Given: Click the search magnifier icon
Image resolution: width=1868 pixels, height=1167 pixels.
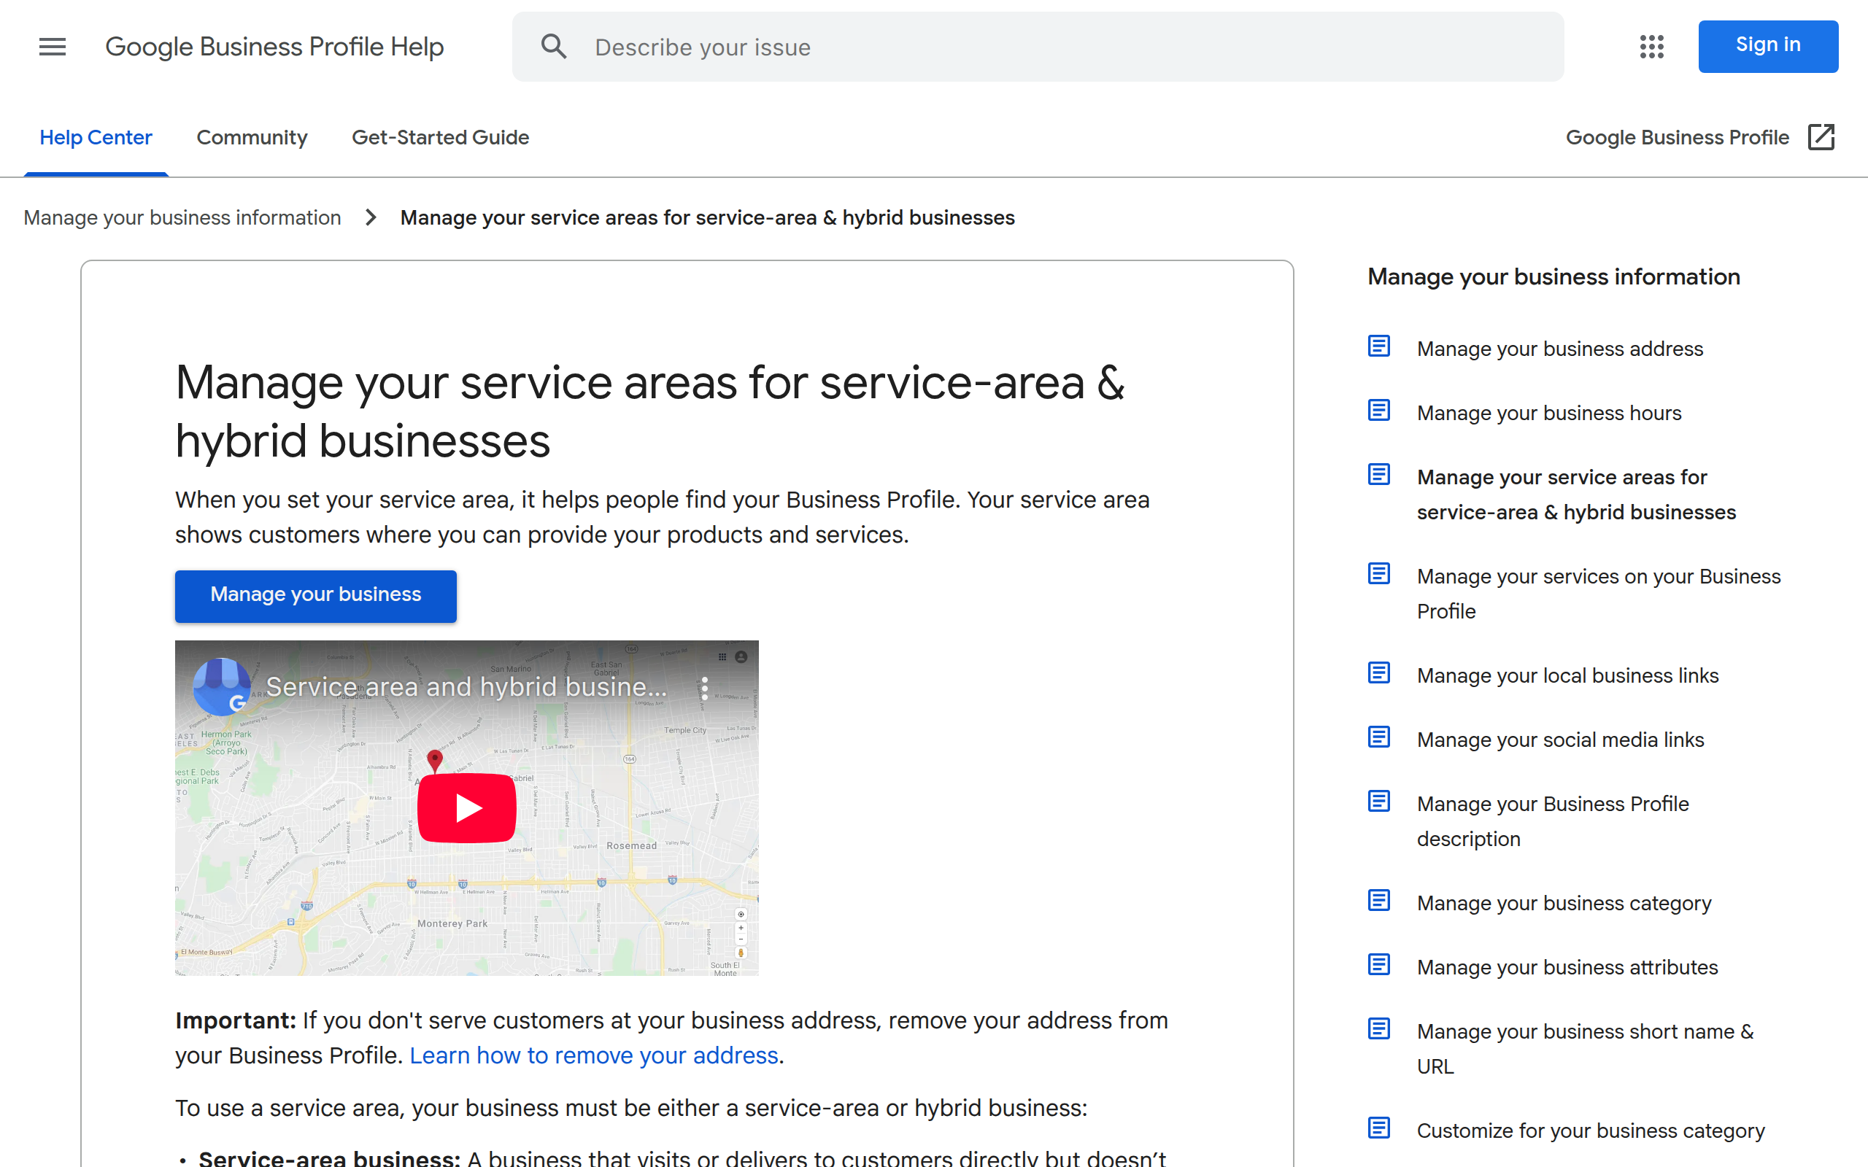Looking at the screenshot, I should tap(553, 46).
